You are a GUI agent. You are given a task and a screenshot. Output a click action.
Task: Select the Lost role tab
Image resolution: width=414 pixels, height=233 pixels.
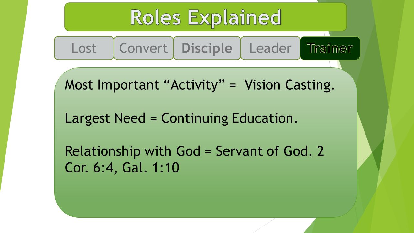click(x=84, y=48)
